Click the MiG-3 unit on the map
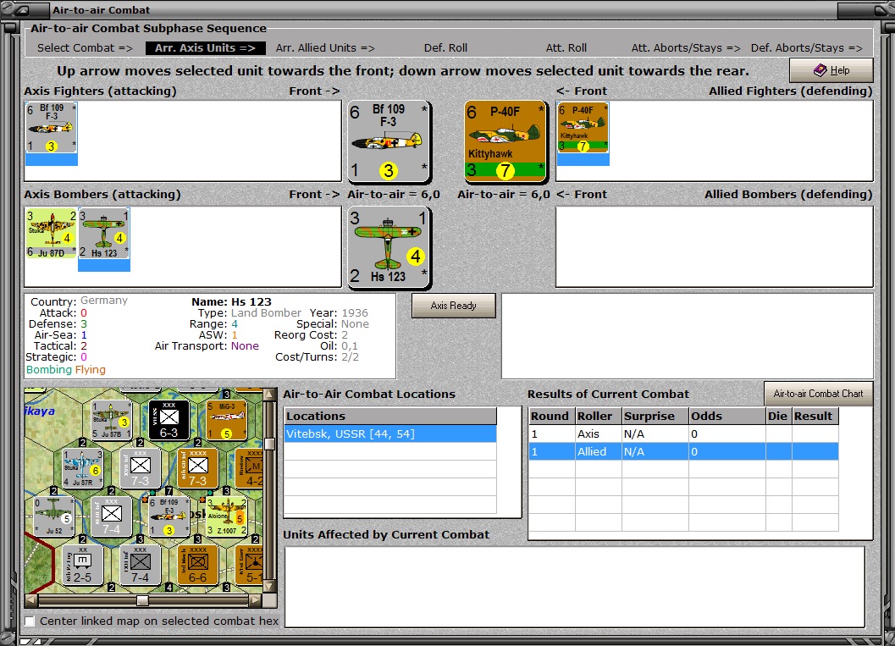Image resolution: width=895 pixels, height=646 pixels. point(227,420)
